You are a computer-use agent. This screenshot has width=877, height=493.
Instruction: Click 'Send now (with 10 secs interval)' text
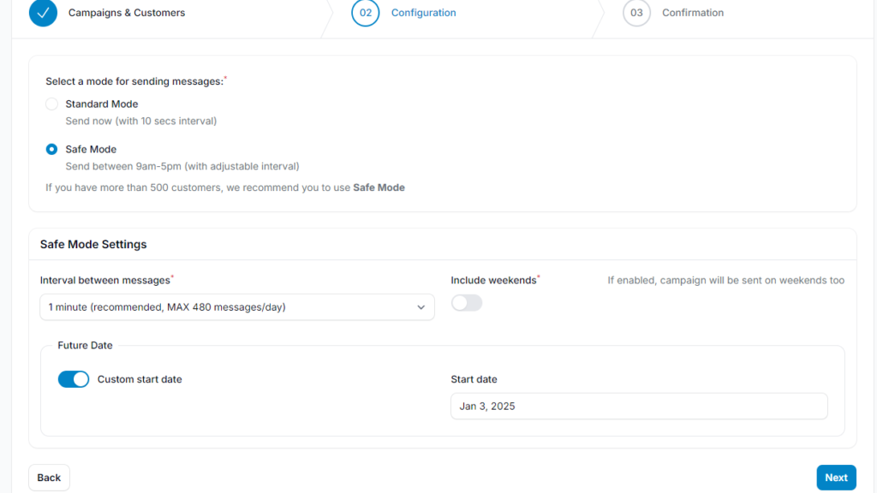tap(141, 121)
